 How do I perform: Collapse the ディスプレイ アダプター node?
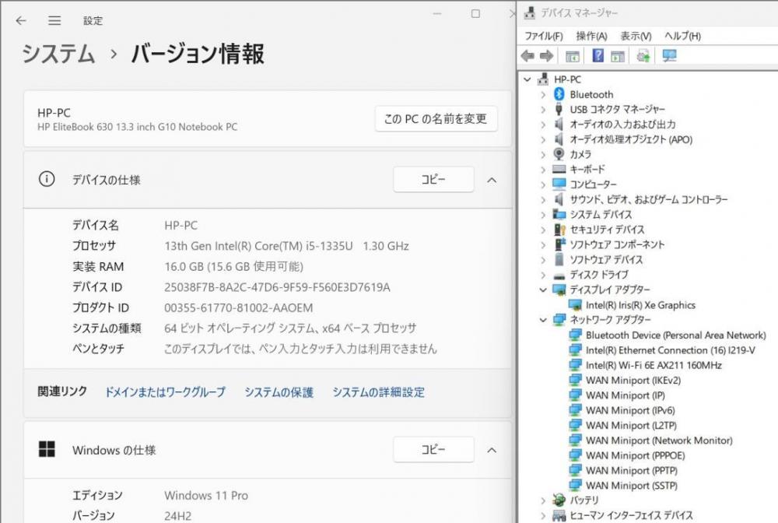tap(543, 290)
